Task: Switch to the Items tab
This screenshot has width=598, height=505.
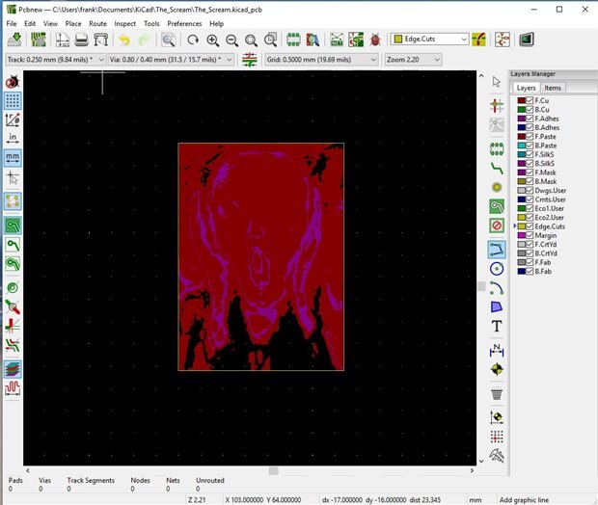Action: [x=553, y=88]
